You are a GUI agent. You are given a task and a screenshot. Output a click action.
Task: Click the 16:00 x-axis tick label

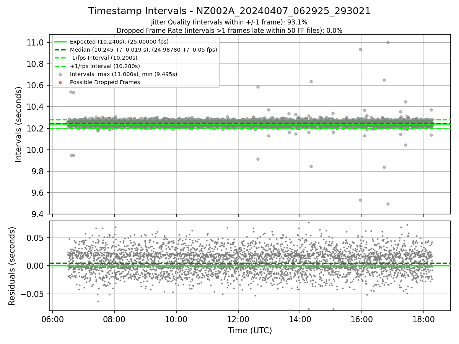(x=362, y=319)
